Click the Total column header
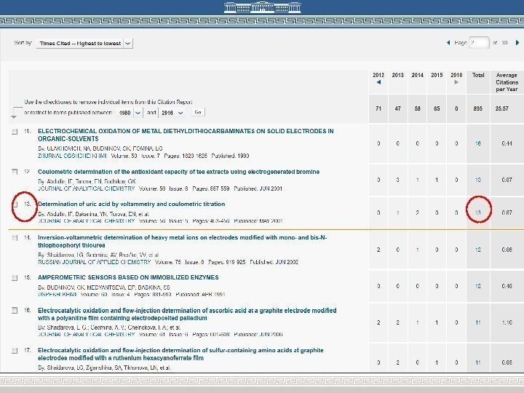524x393 pixels. click(x=478, y=75)
